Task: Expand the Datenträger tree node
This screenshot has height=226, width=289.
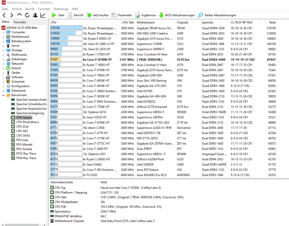Action: [x=3, y=59]
